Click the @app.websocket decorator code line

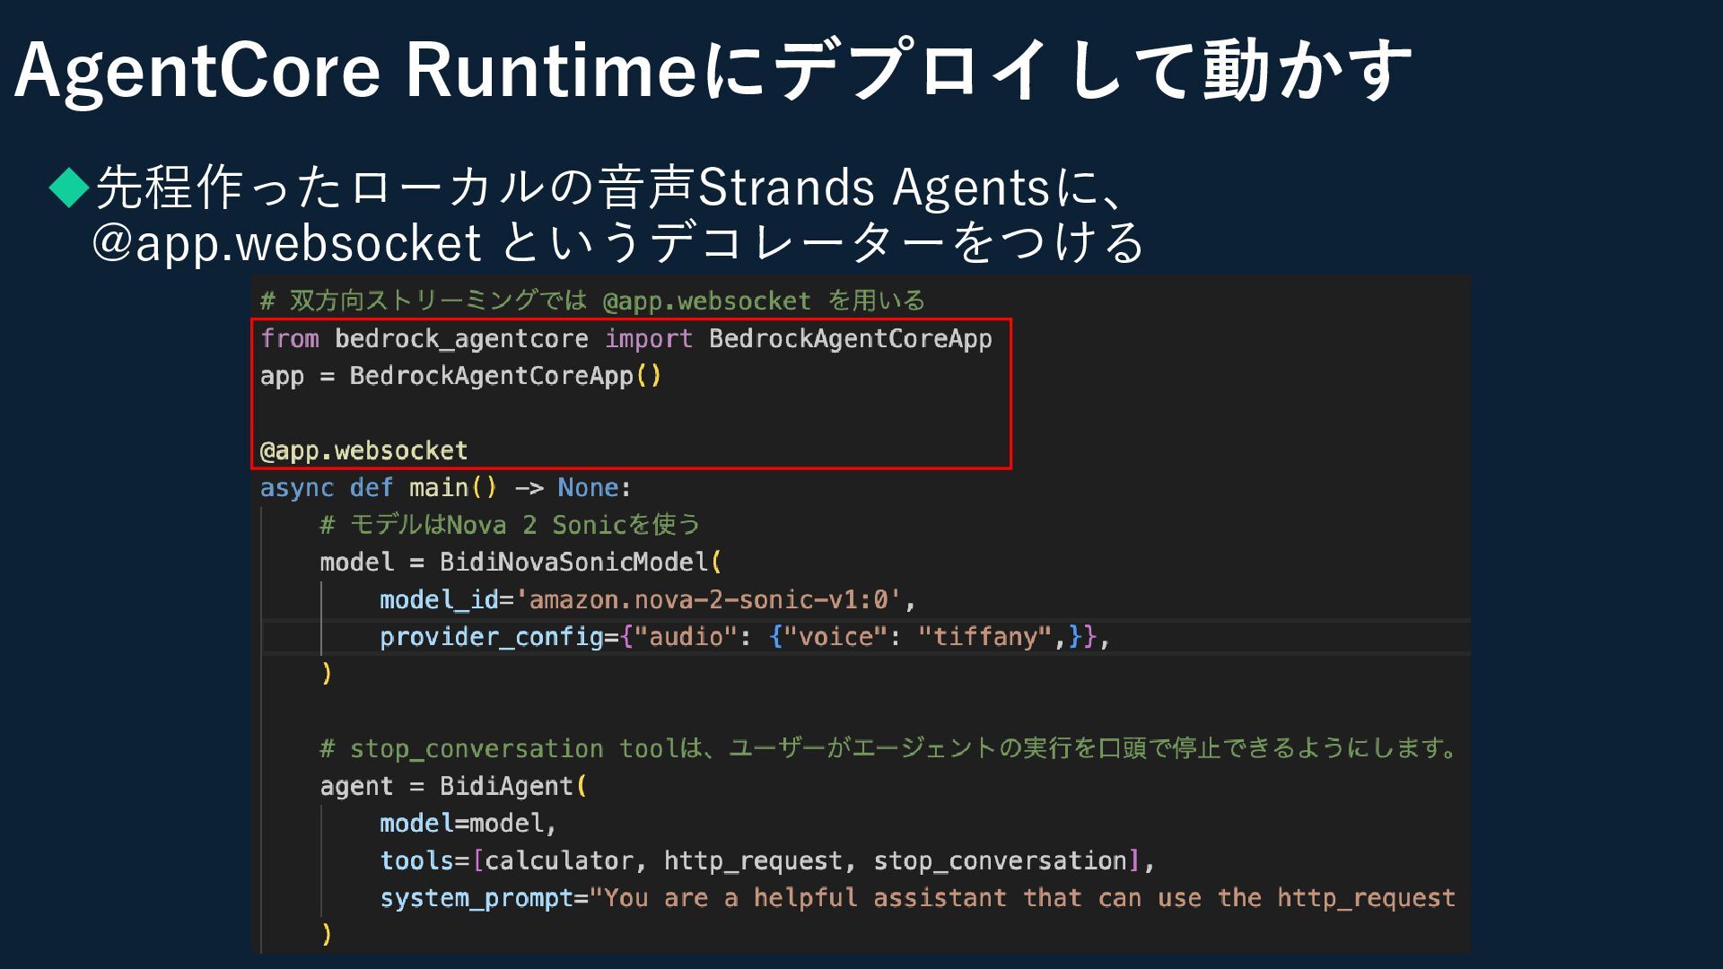[x=363, y=450]
